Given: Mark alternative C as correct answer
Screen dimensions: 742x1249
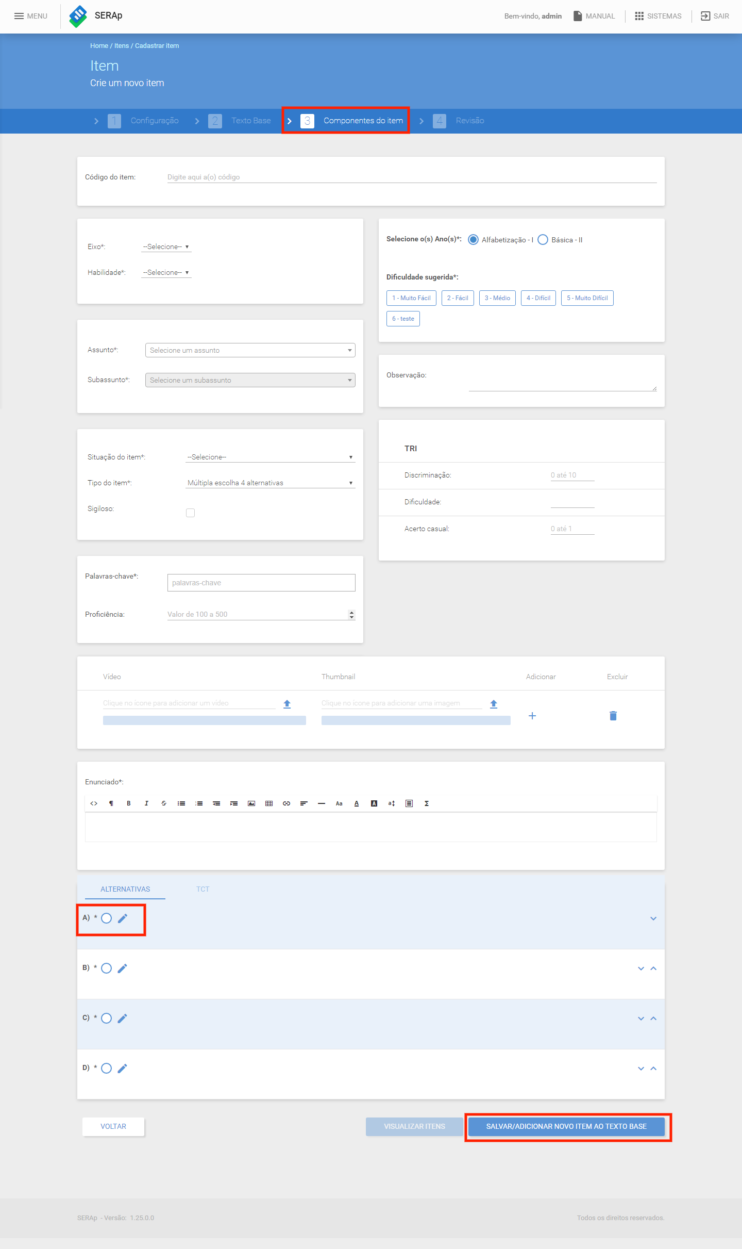Looking at the screenshot, I should point(106,1018).
